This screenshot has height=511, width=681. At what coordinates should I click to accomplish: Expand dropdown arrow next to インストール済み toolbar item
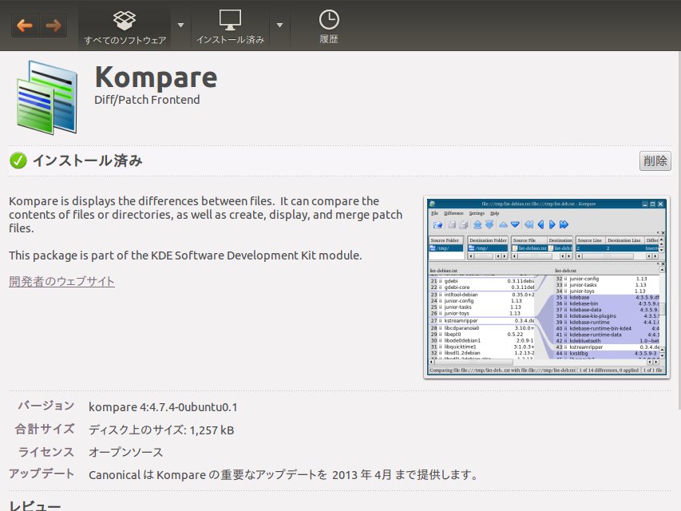[279, 26]
